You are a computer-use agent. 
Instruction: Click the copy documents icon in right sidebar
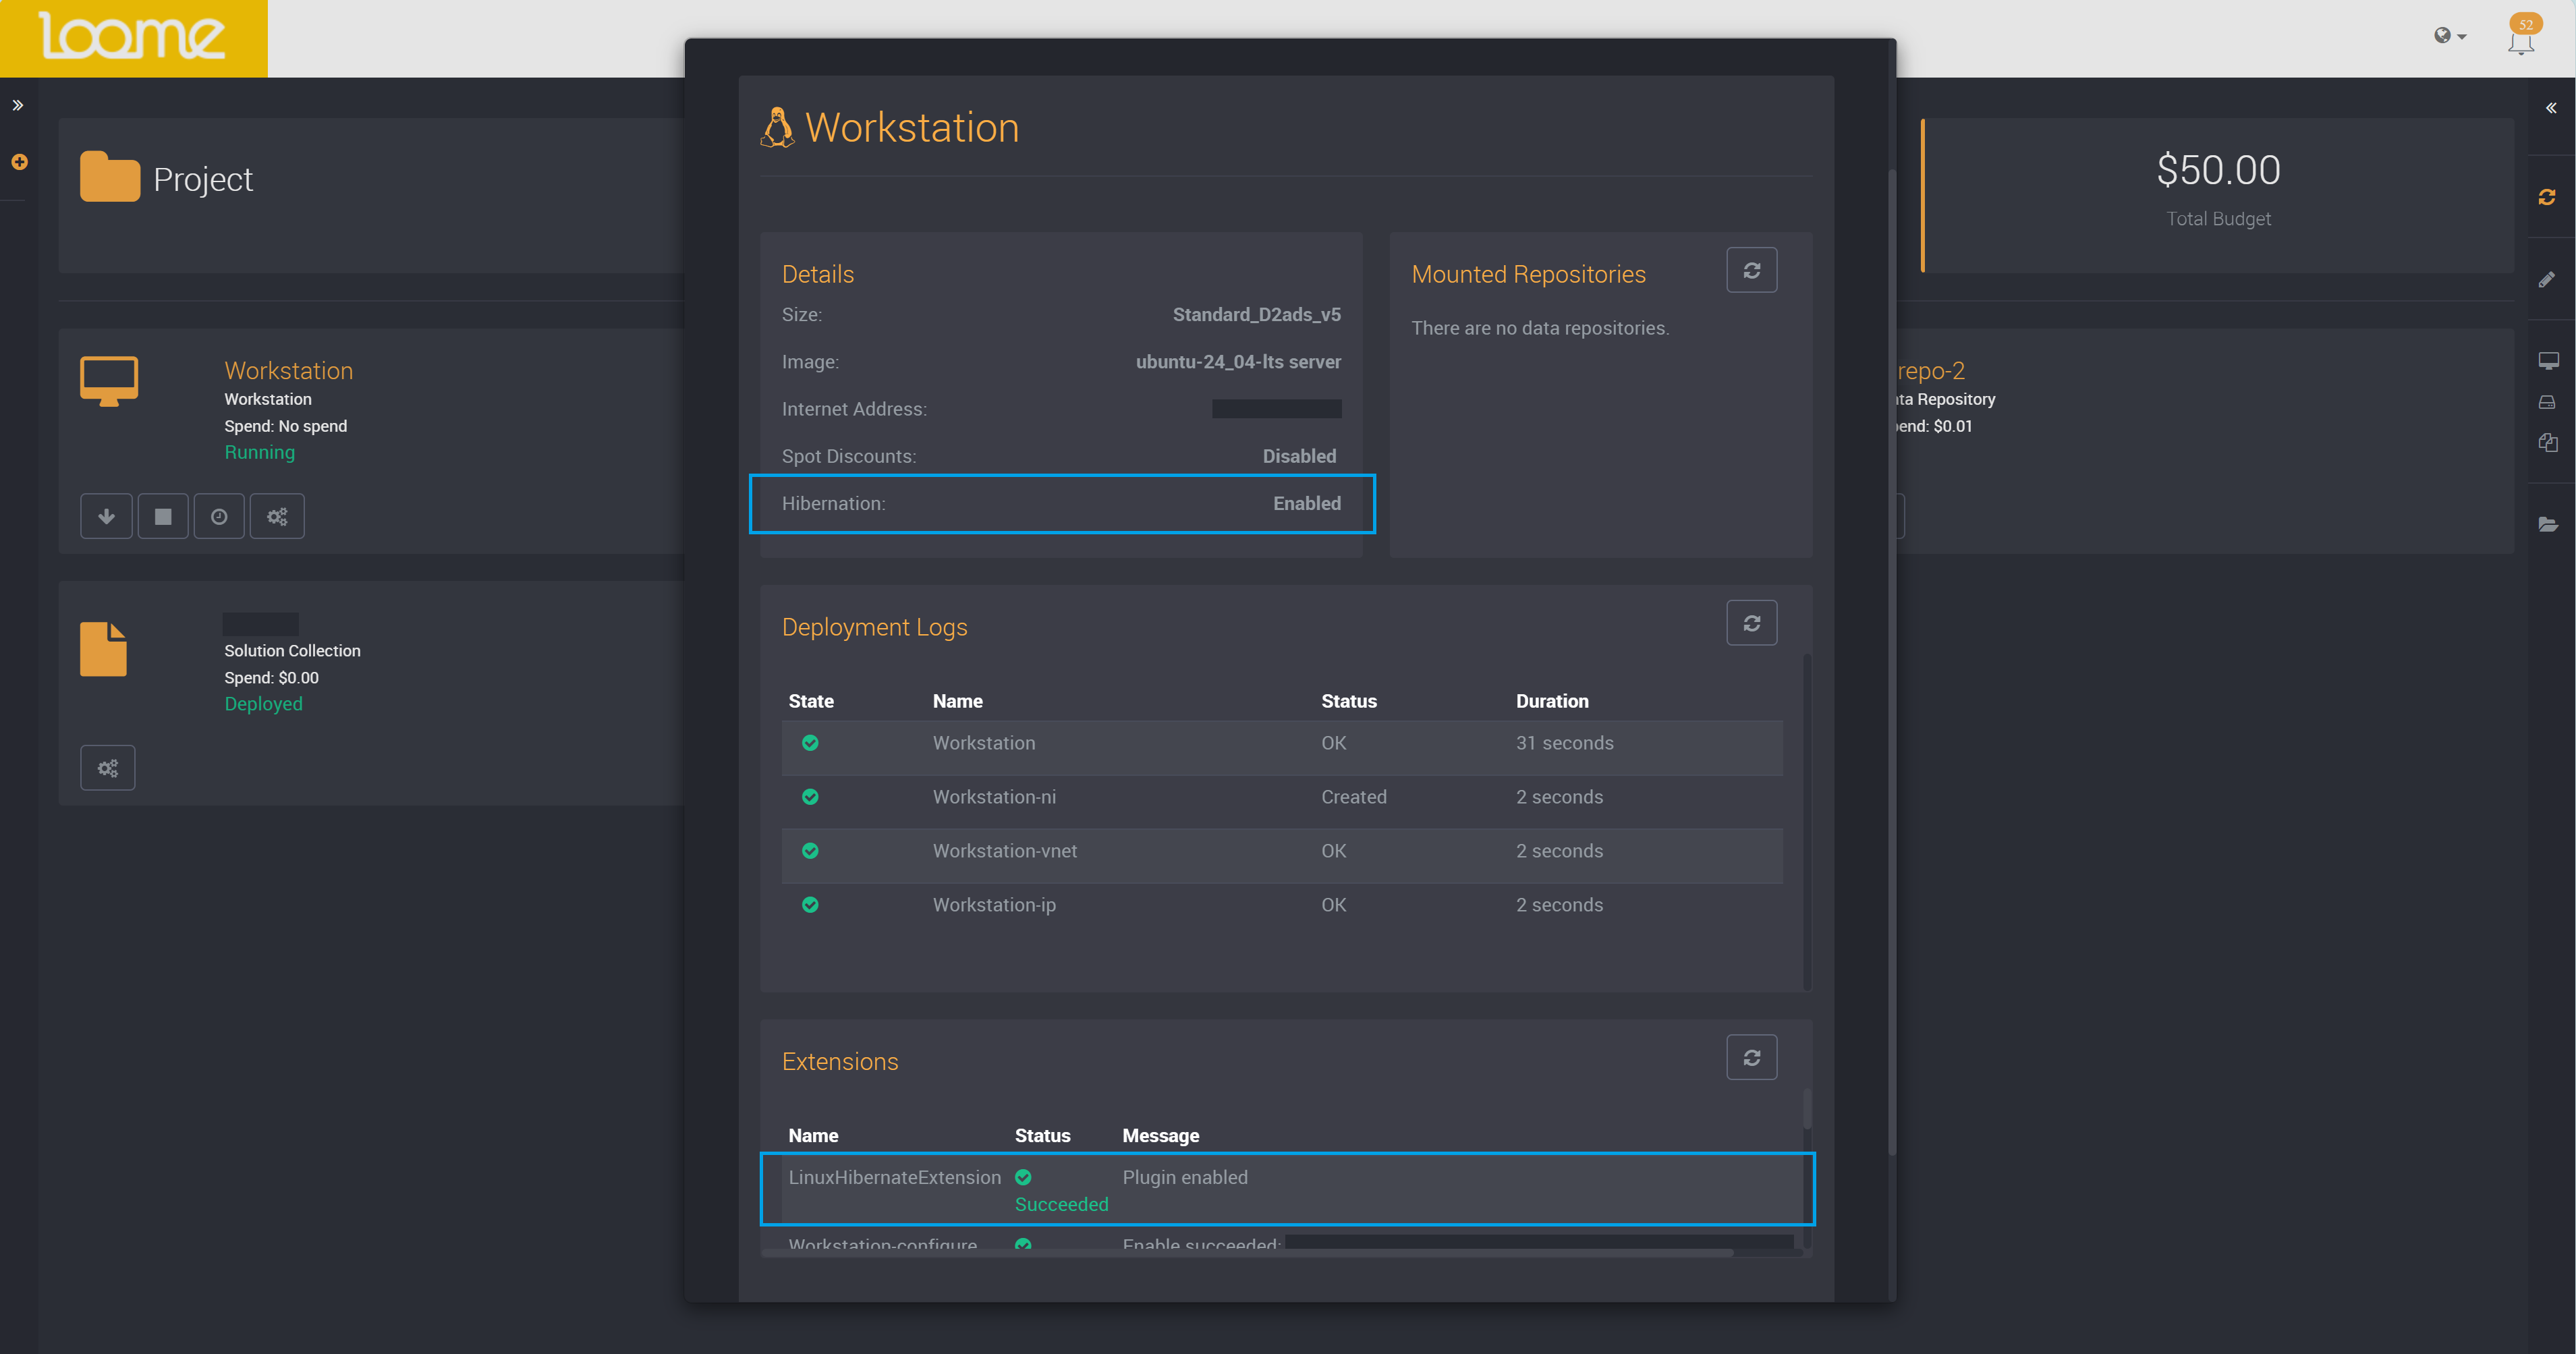2548,442
